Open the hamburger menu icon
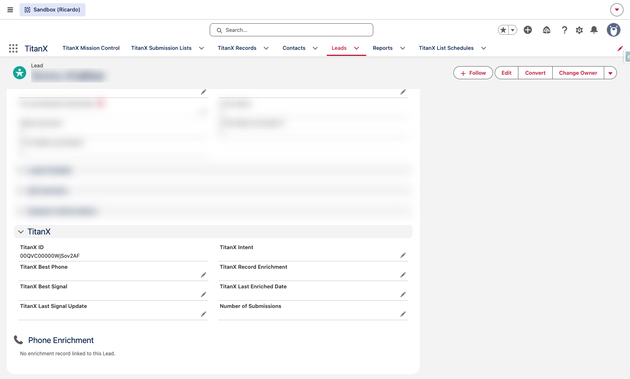Viewport: 630px width, 379px height. pos(10,10)
